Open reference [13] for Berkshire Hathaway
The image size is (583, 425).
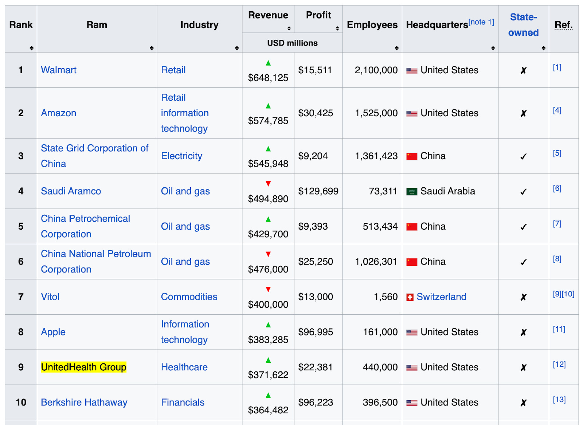tap(559, 399)
